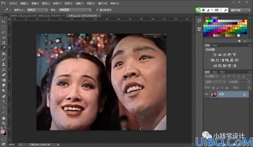Select the Dodge tool
The width and height of the screenshot is (253, 147).
(4, 91)
